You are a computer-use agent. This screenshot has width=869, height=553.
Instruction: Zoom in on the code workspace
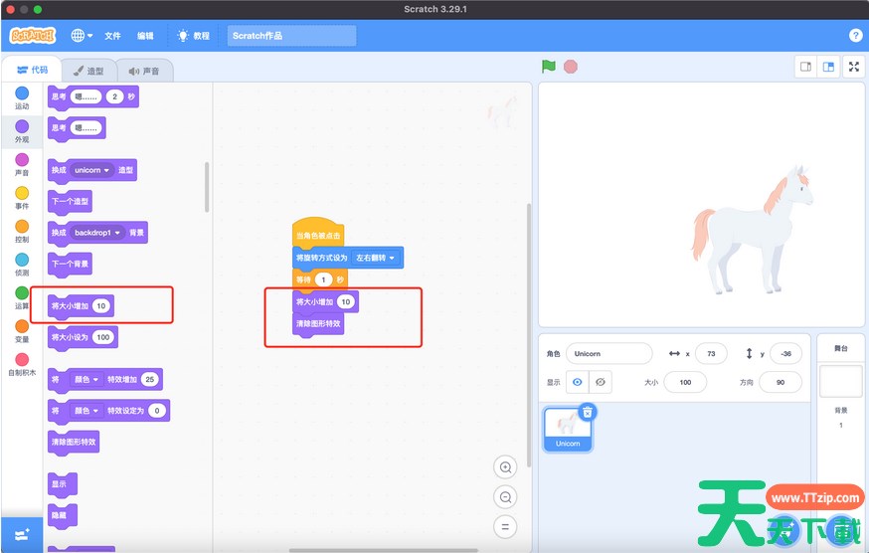pyautogui.click(x=506, y=467)
